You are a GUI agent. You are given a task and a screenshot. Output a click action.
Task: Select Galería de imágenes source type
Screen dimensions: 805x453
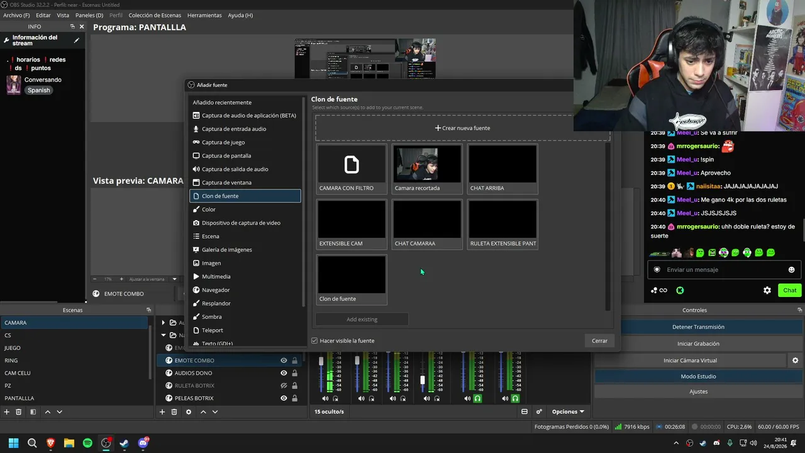245,250
